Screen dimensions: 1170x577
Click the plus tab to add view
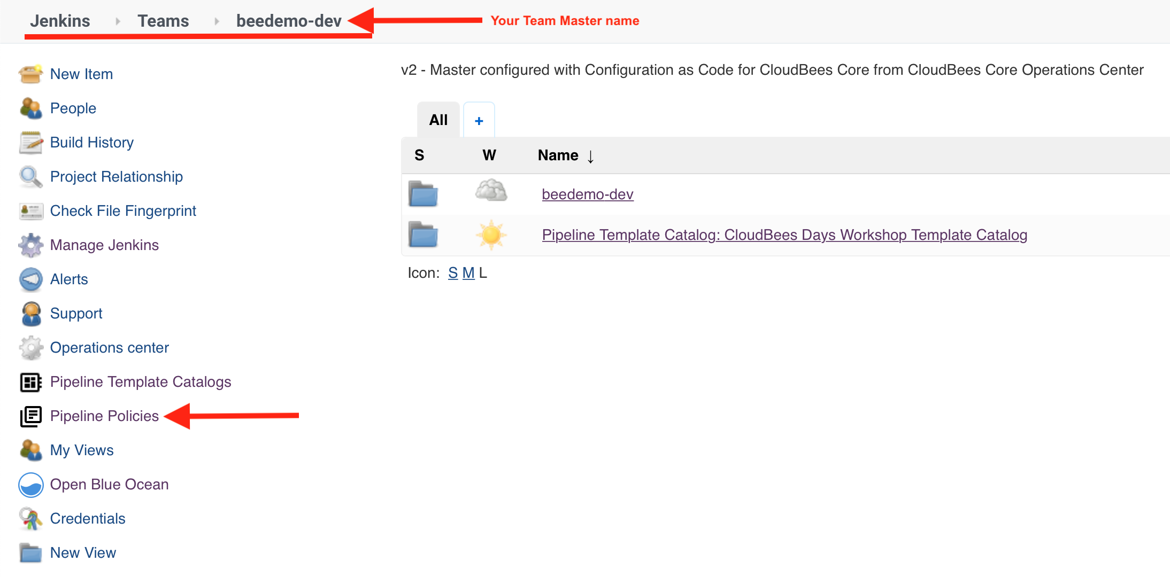[x=479, y=121]
